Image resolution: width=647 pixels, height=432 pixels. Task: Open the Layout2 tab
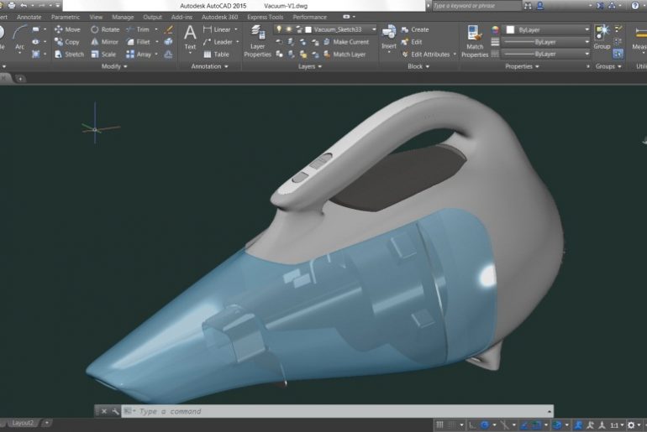(23, 423)
